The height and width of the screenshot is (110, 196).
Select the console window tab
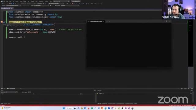(96, 21)
